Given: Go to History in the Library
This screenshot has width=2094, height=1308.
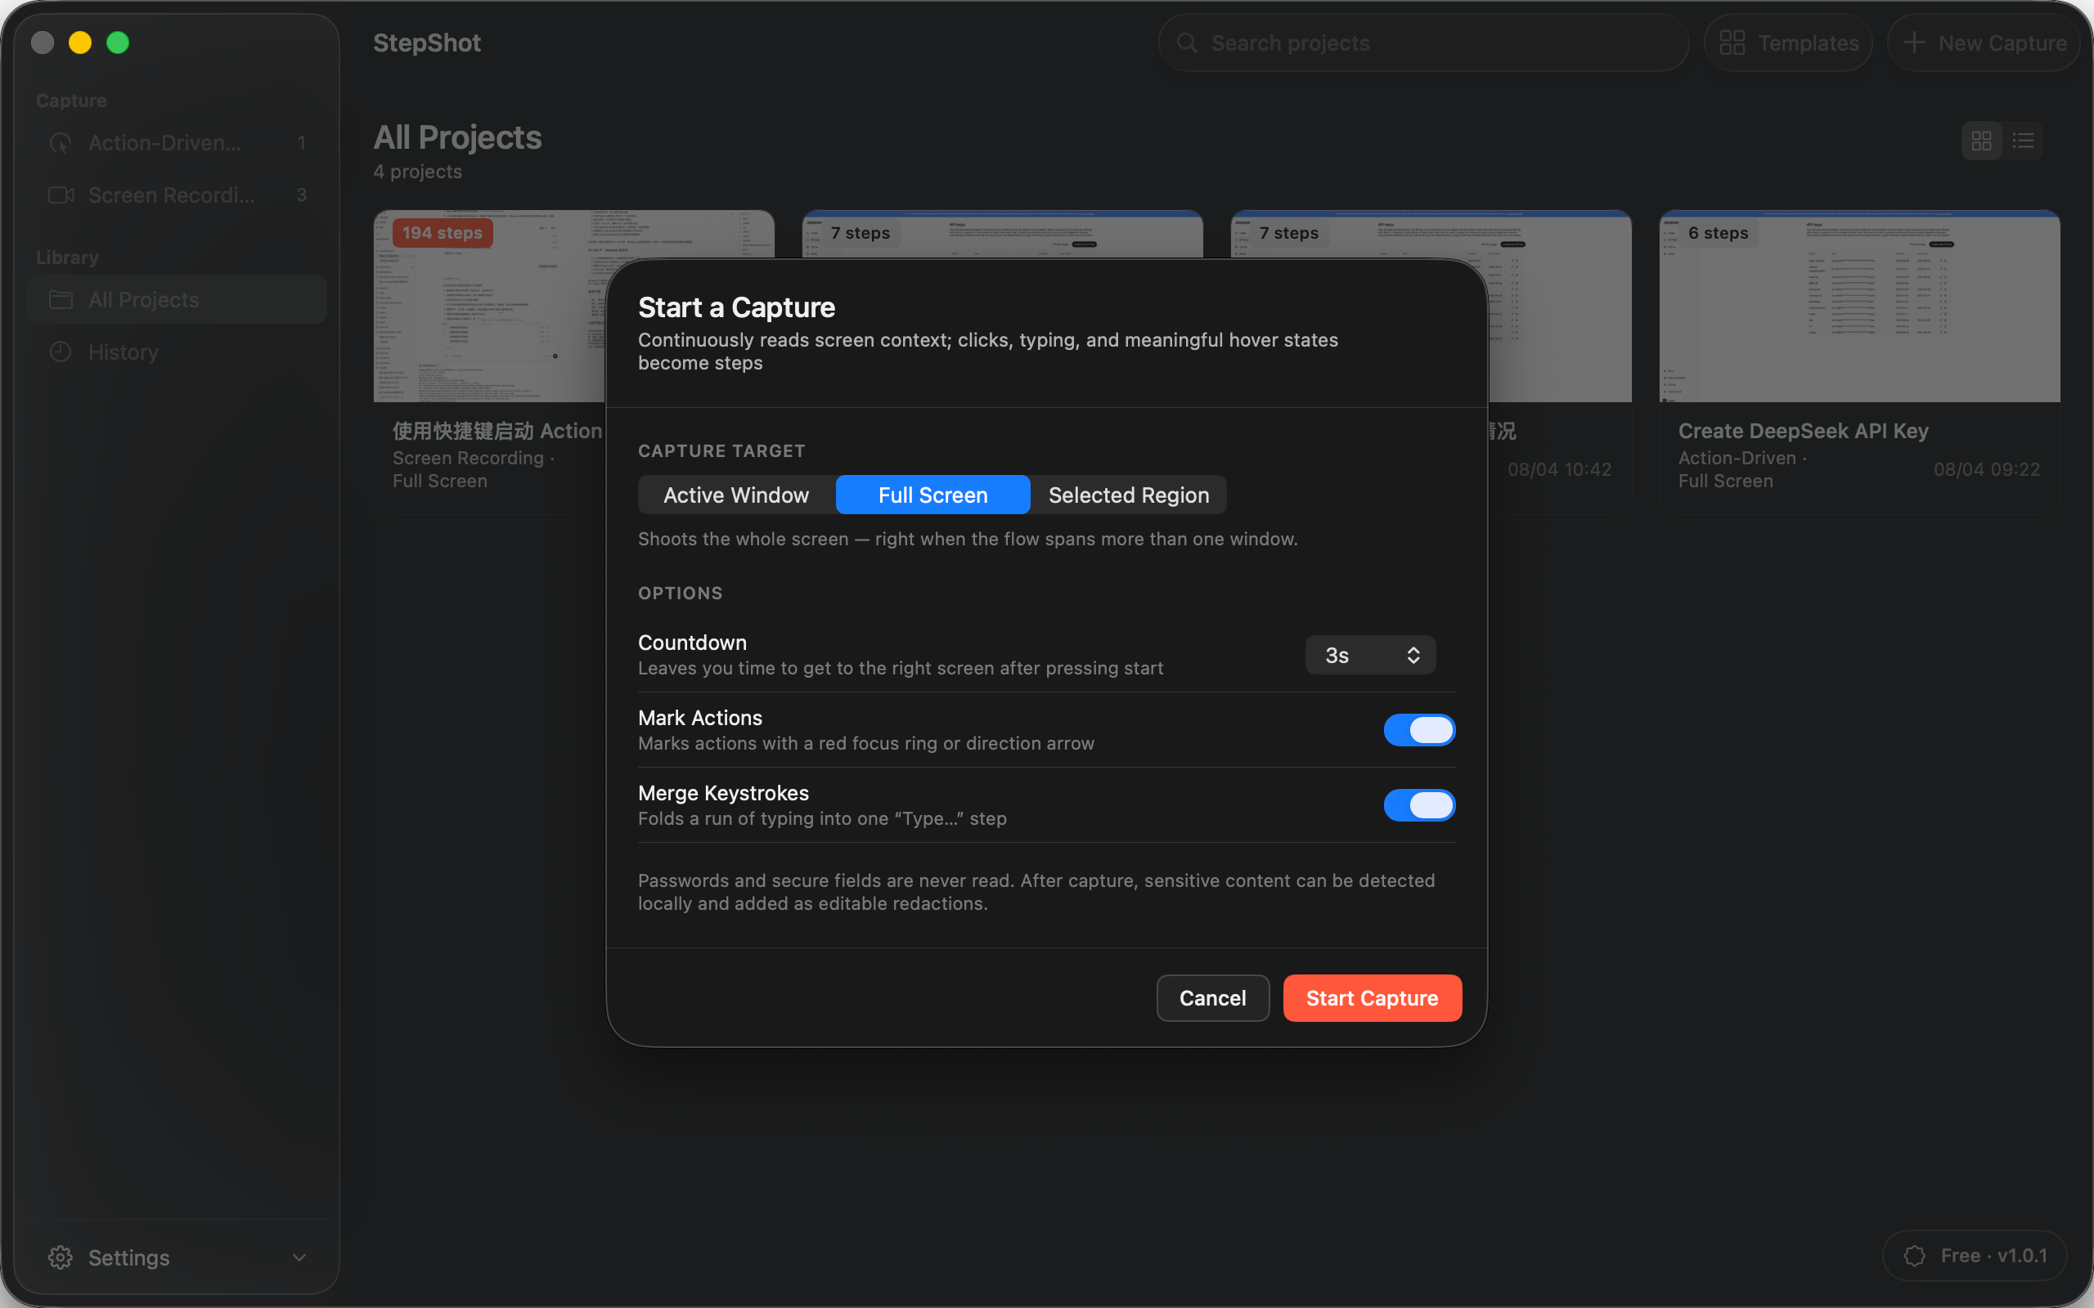Looking at the screenshot, I should point(177,352).
